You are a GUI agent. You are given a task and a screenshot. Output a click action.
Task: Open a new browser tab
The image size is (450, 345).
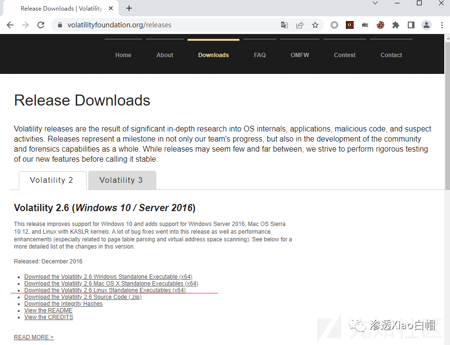click(129, 8)
